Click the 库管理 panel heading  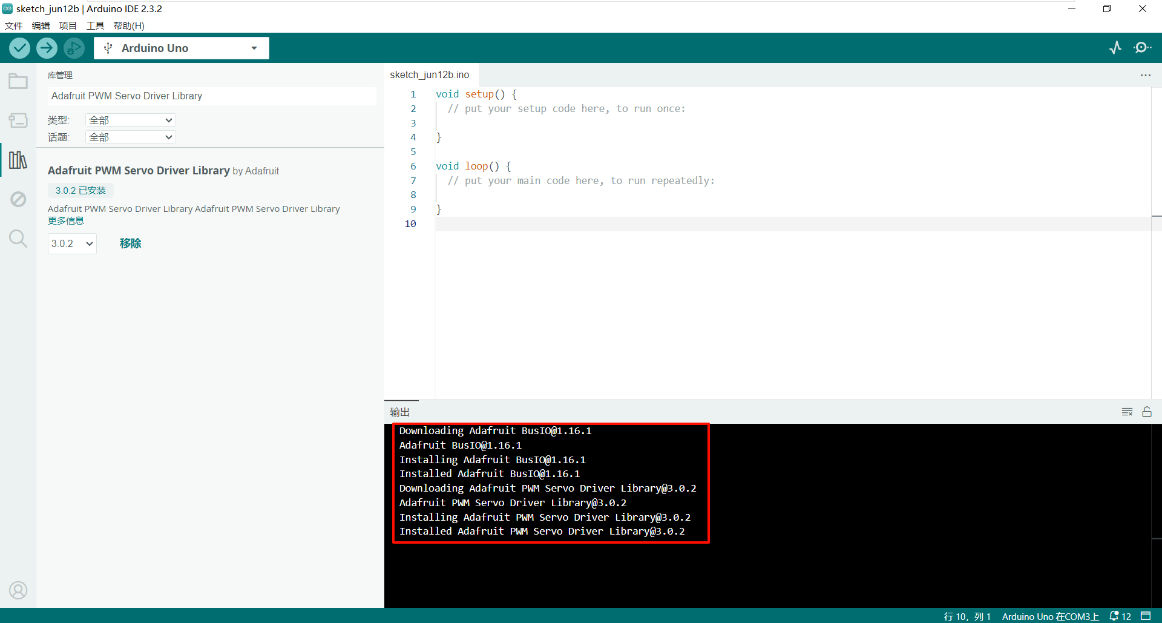pyautogui.click(x=60, y=75)
